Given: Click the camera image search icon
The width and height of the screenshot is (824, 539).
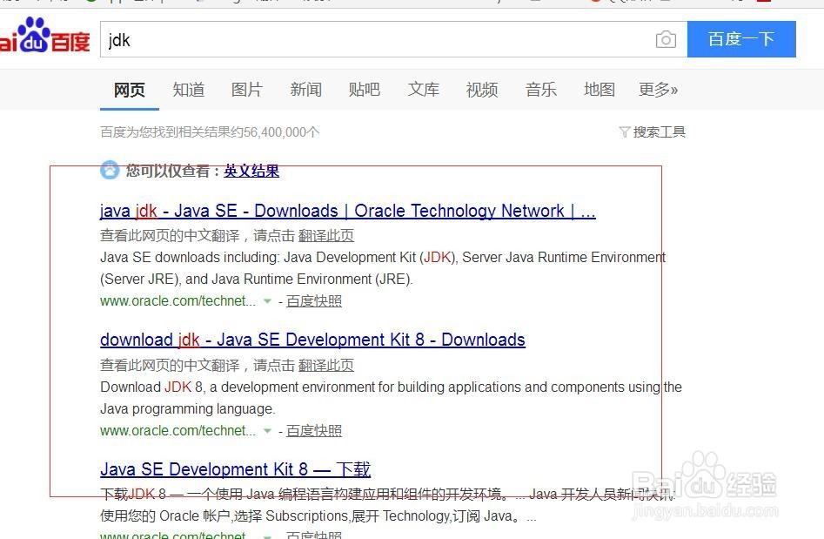Looking at the screenshot, I should coord(666,39).
